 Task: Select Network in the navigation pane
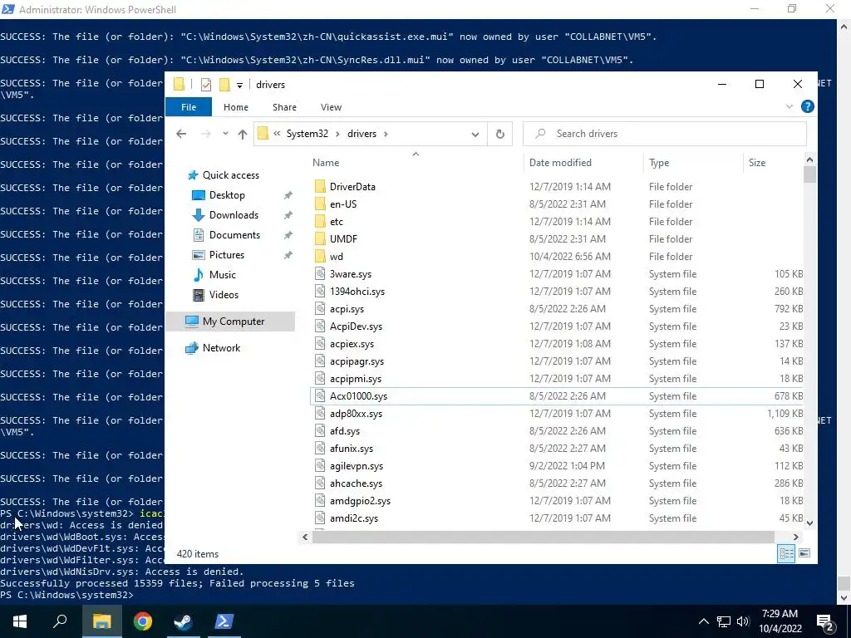(x=221, y=348)
